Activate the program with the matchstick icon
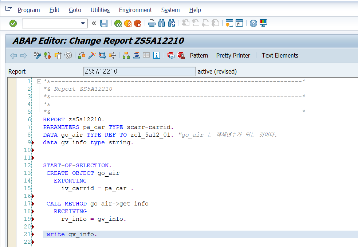358x247 pixels. click(x=92, y=55)
